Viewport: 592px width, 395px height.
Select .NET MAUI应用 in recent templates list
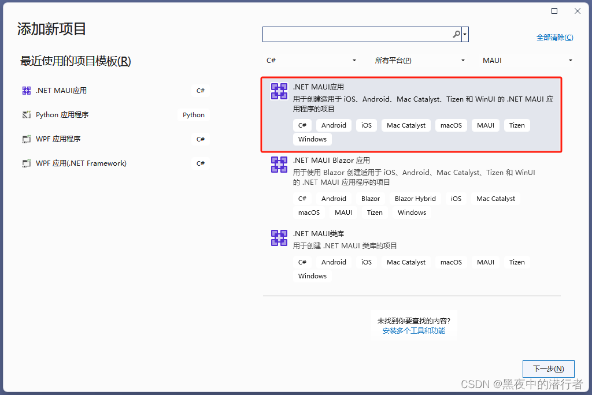(60, 90)
